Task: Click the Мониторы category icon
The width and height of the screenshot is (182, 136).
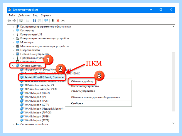Action: [18, 42]
